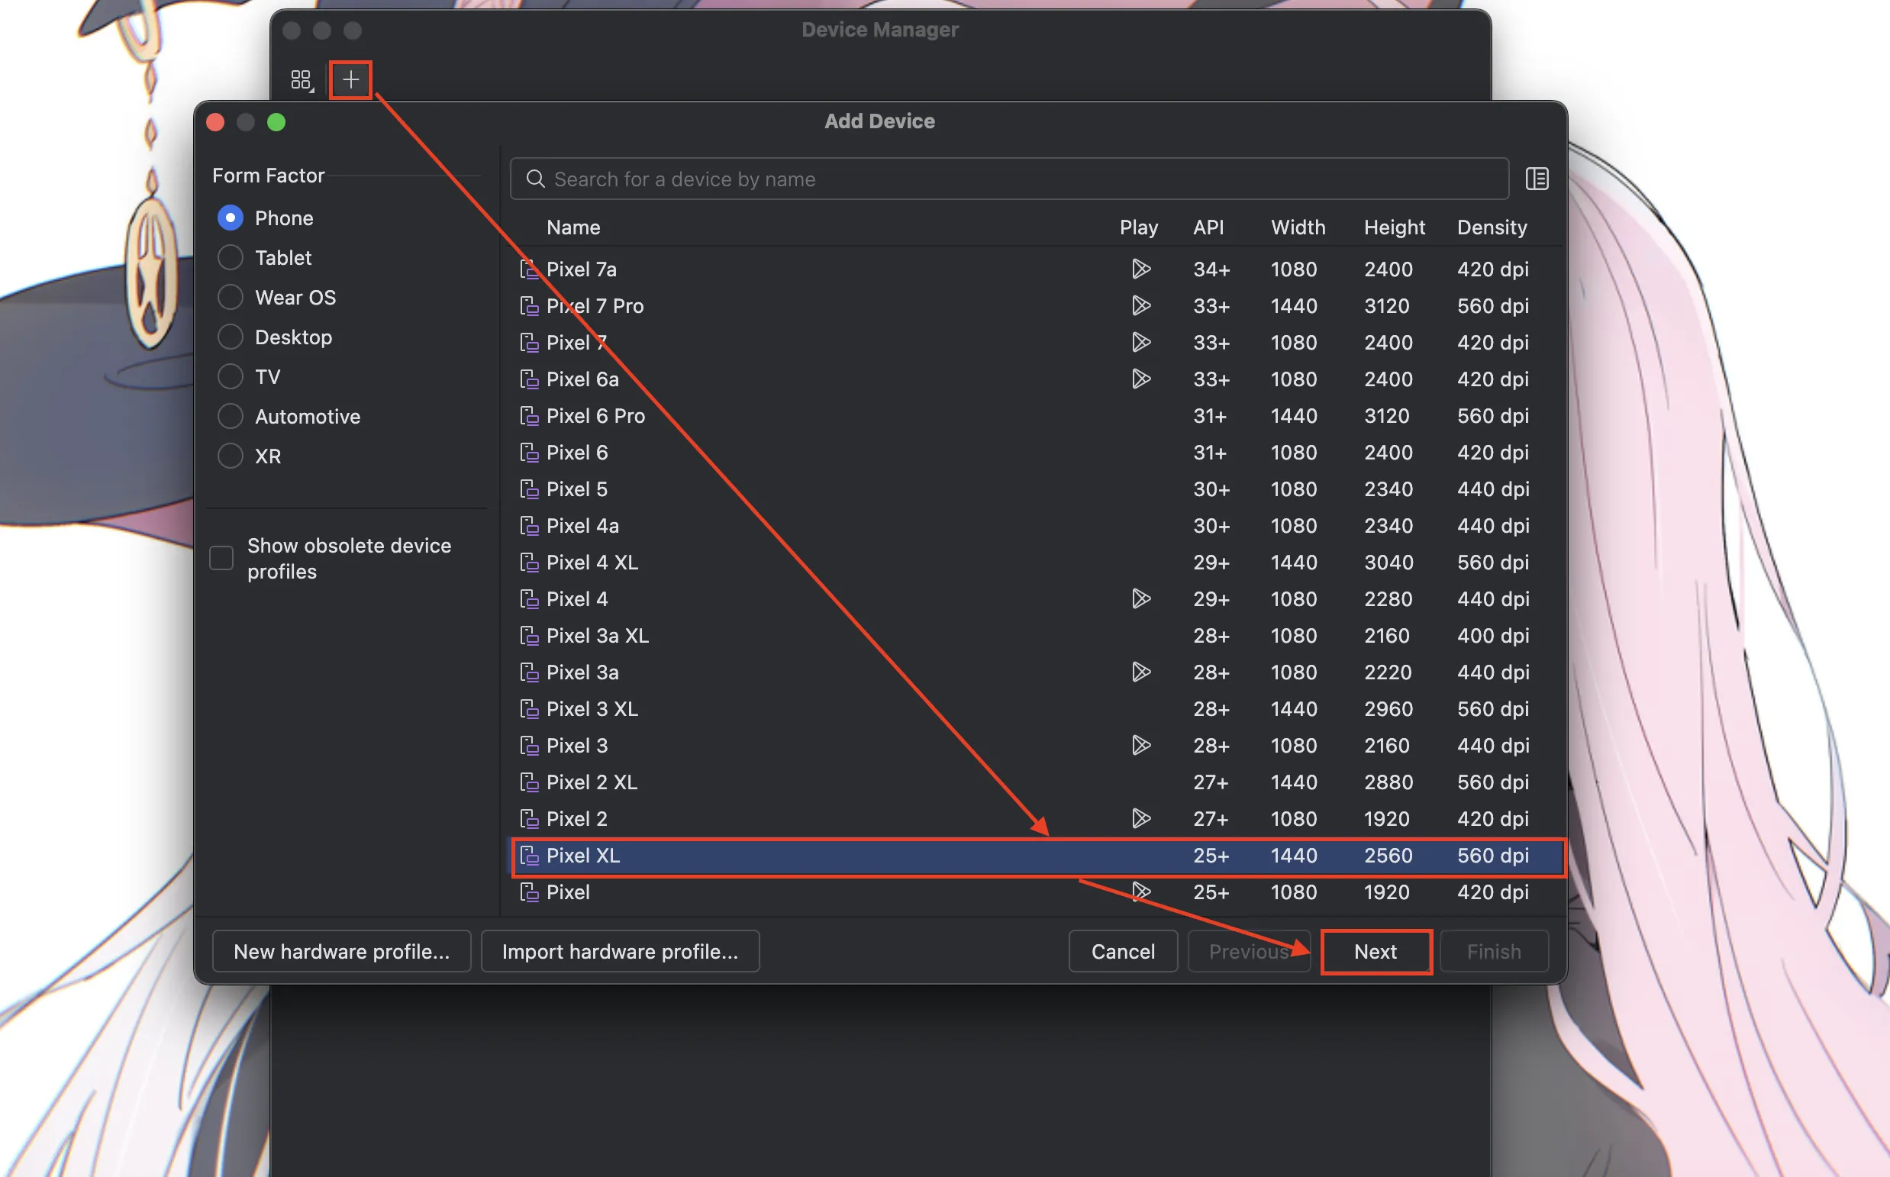Sort by the Density column header
The height and width of the screenshot is (1177, 1890).
[x=1492, y=227]
